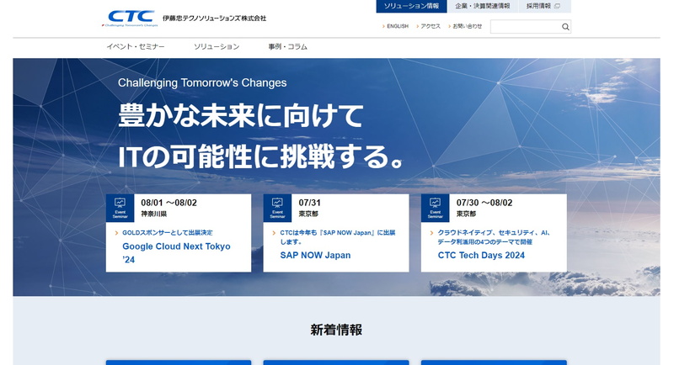Screen dimensions: 674x365
Task: Click the arrow before クラウドネイティブ text
Action: click(x=432, y=233)
